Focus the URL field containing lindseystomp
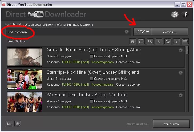 pos(68,32)
